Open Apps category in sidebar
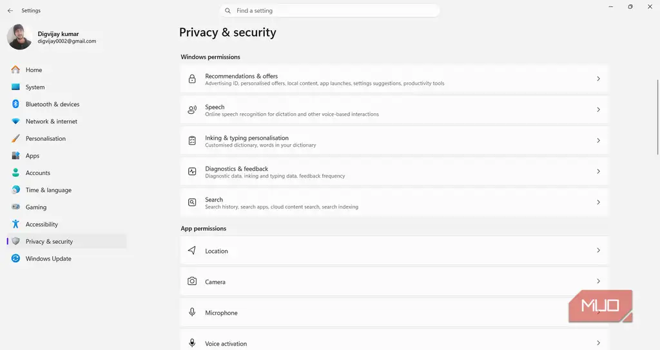 [66, 156]
